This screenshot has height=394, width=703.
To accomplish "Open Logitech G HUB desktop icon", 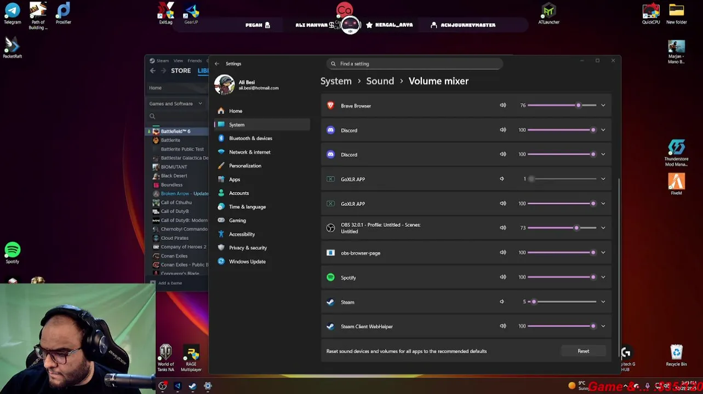I will click(x=626, y=358).
